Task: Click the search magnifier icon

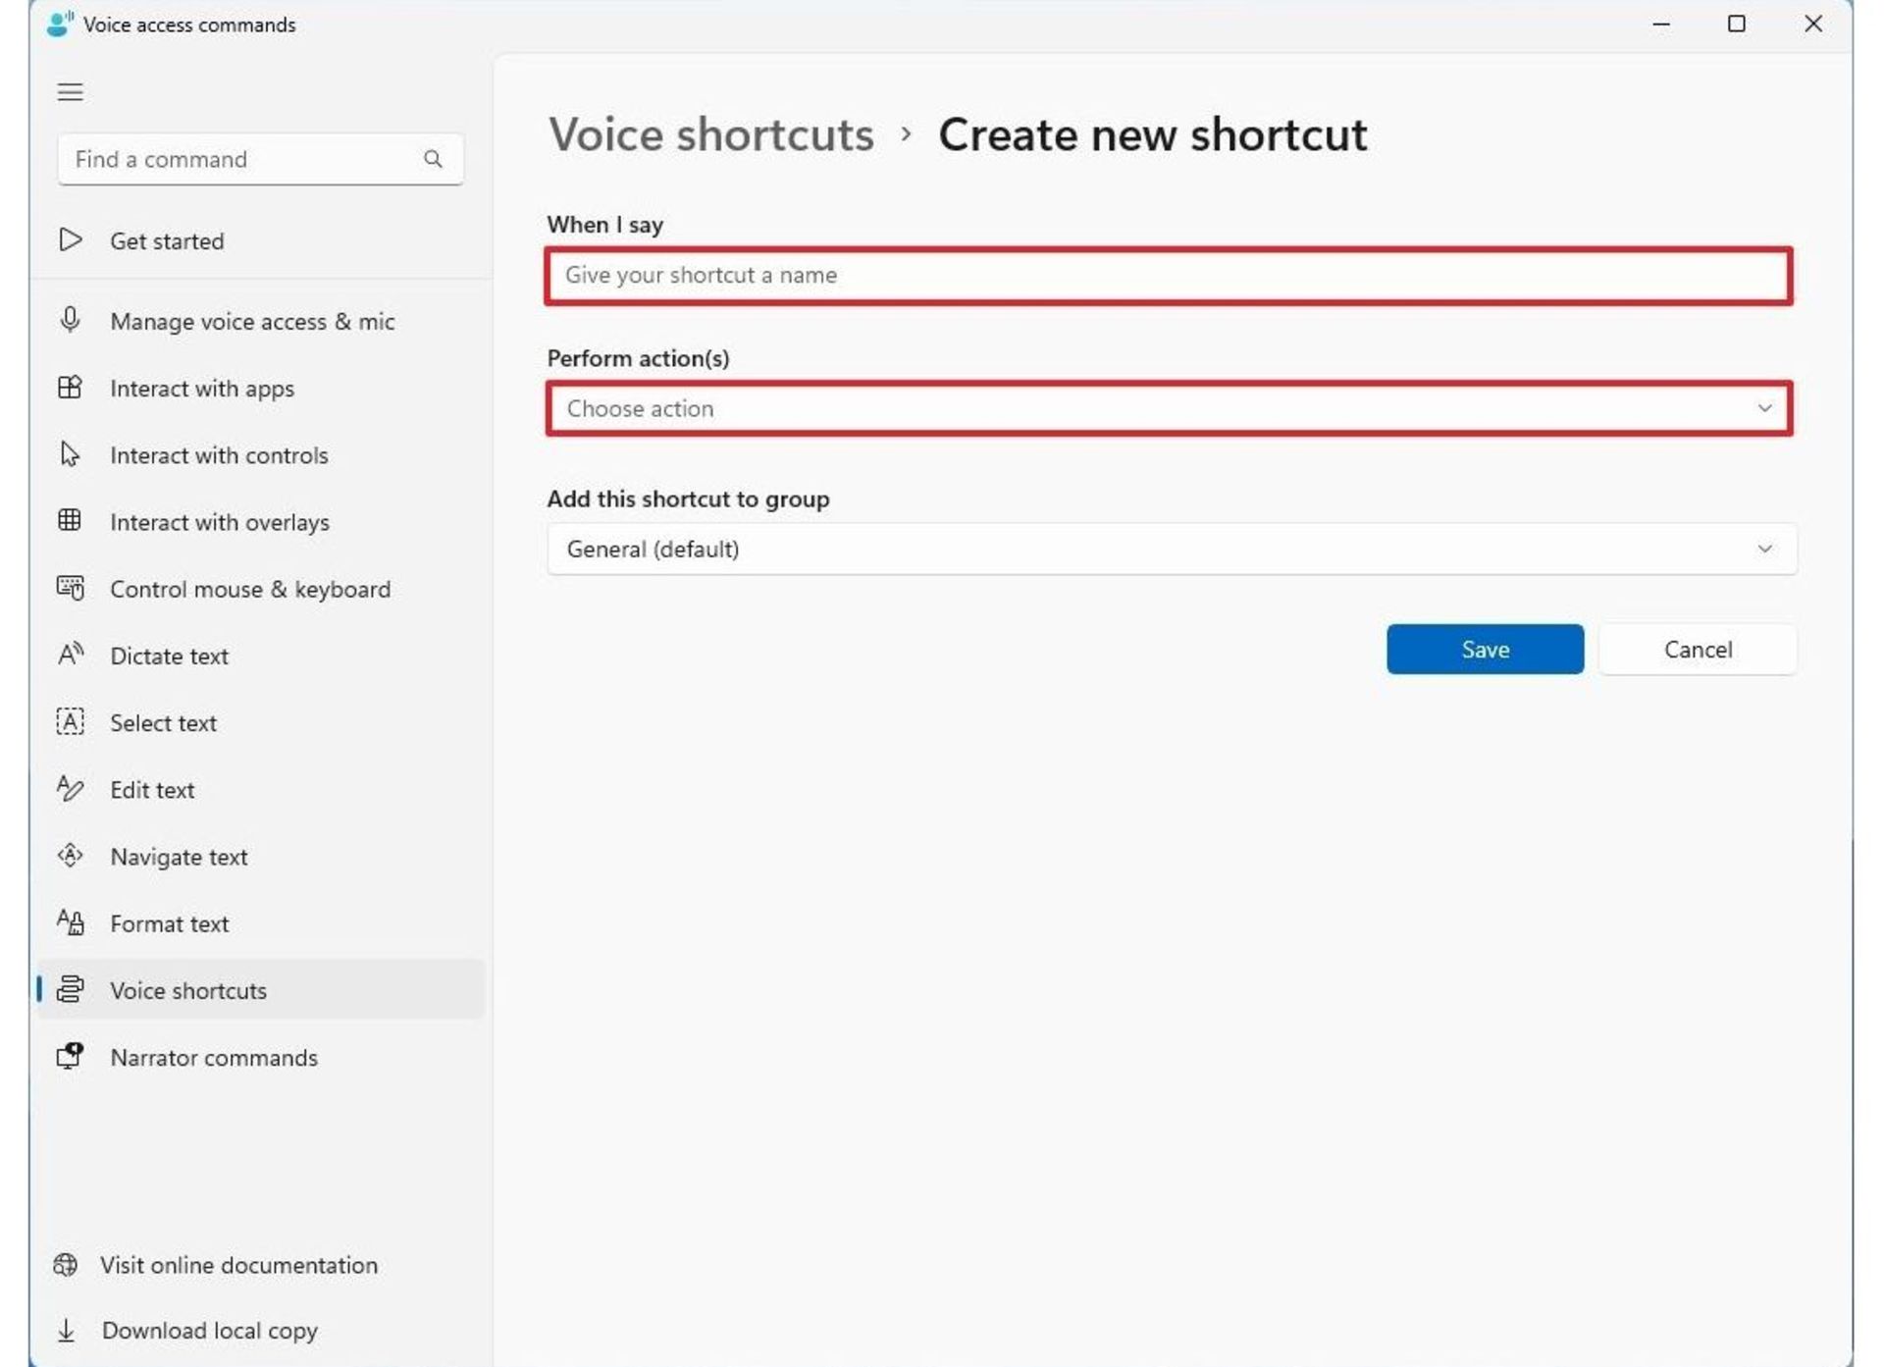Action: (433, 159)
